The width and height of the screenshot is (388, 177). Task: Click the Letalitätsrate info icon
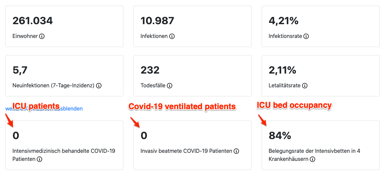point(304,86)
